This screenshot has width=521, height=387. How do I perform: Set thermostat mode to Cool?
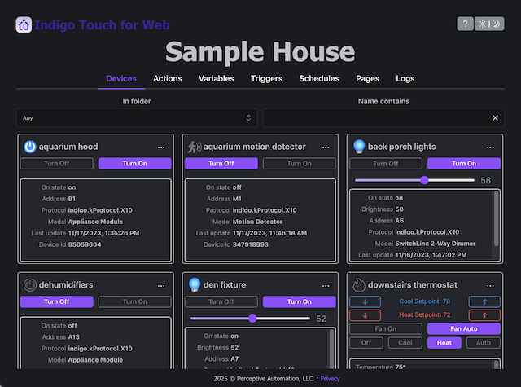[405, 343]
